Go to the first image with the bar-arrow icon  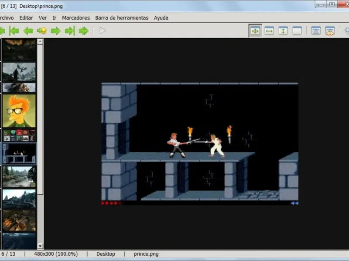coord(14,30)
